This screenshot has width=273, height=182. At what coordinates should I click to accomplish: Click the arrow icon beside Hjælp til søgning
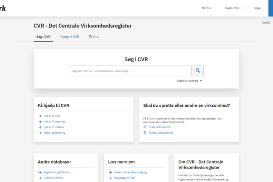coord(40,121)
